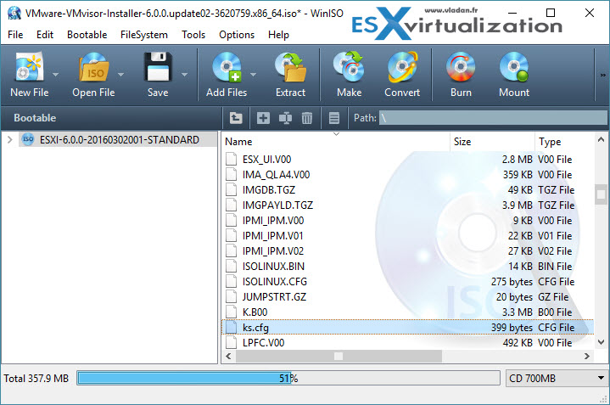Sort files by the Name column header

(336, 141)
